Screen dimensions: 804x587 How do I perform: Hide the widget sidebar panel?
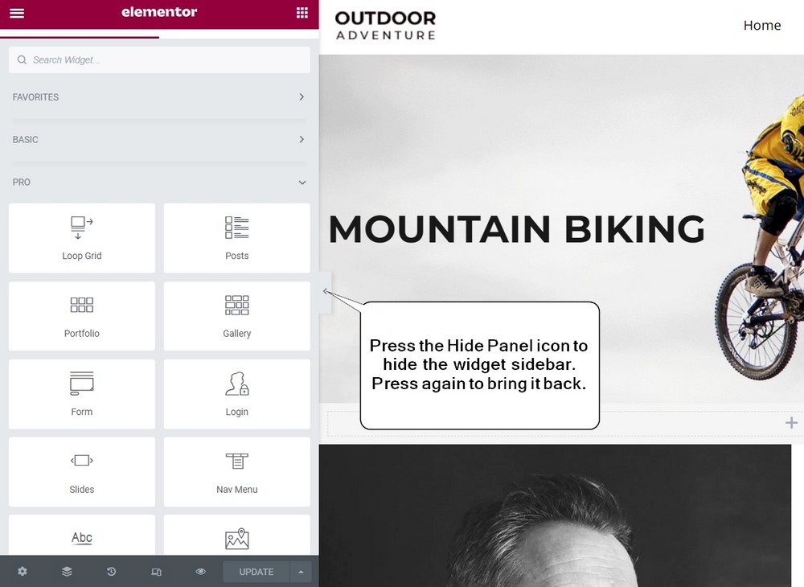(x=325, y=293)
